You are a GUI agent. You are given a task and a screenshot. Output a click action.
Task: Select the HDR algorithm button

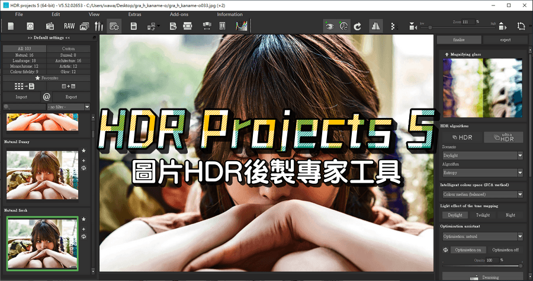(x=463, y=138)
